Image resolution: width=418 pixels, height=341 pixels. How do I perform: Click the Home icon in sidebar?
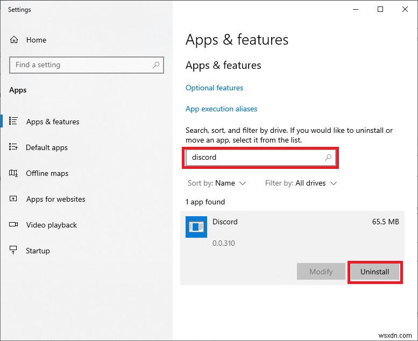coord(14,40)
